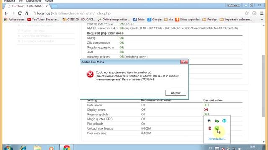
Task: Click the red S tray icon
Action: pos(209,128)
